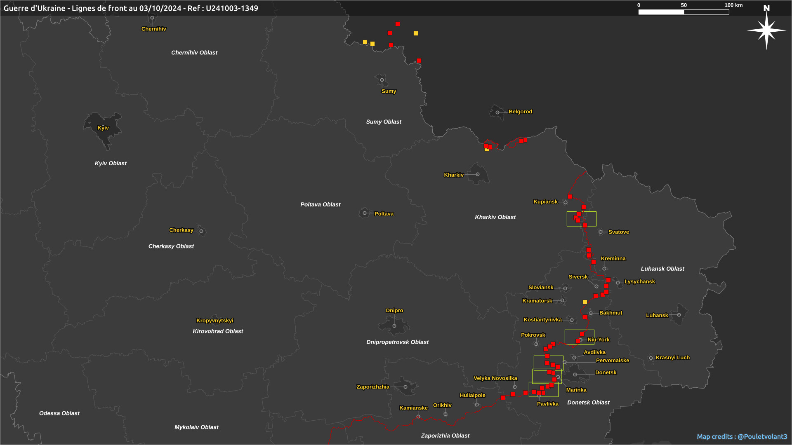Image resolution: width=792 pixels, height=445 pixels.
Task: Click the Poltava city circle marker
Action: pos(365,213)
